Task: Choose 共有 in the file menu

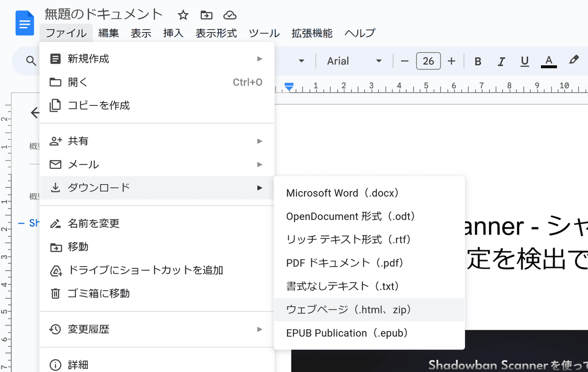Action: pyautogui.click(x=157, y=141)
